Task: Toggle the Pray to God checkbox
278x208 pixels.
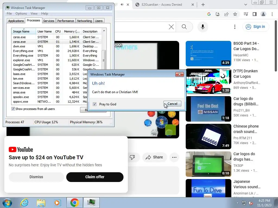Action: click(x=95, y=104)
